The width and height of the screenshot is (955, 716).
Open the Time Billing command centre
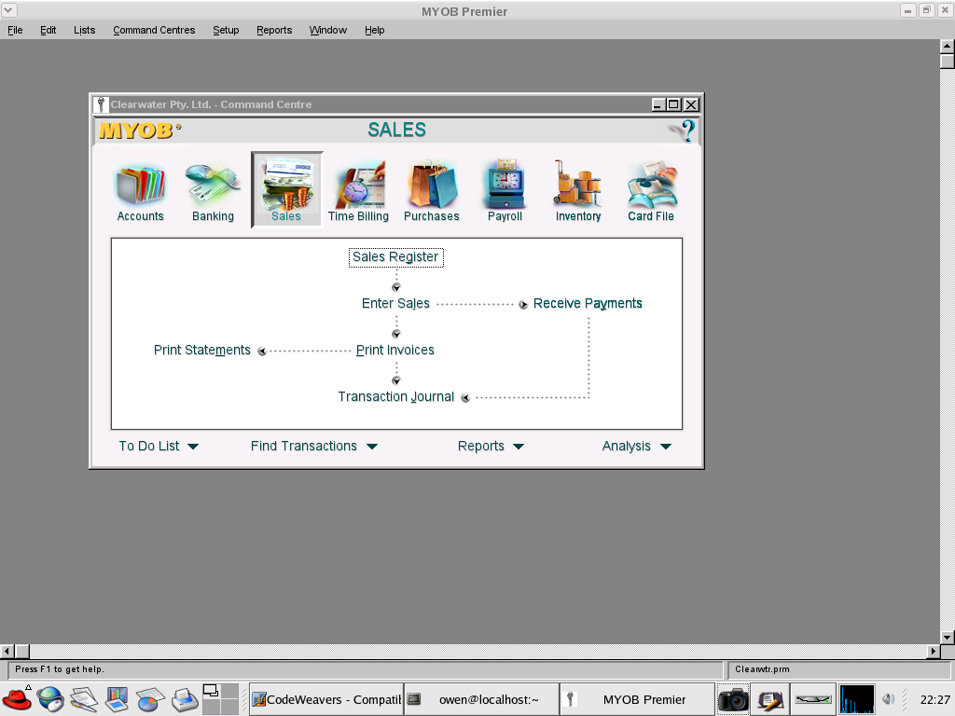click(358, 191)
